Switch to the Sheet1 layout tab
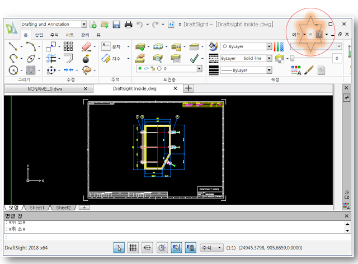Image resolution: width=358 pixels, height=264 pixels. click(x=38, y=208)
